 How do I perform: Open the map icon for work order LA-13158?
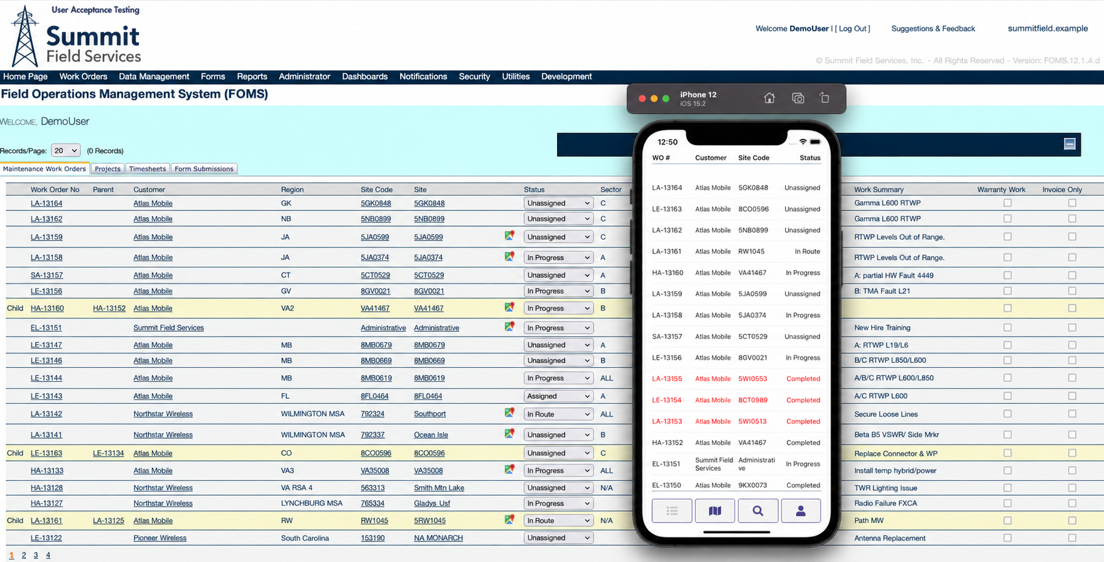tap(509, 256)
